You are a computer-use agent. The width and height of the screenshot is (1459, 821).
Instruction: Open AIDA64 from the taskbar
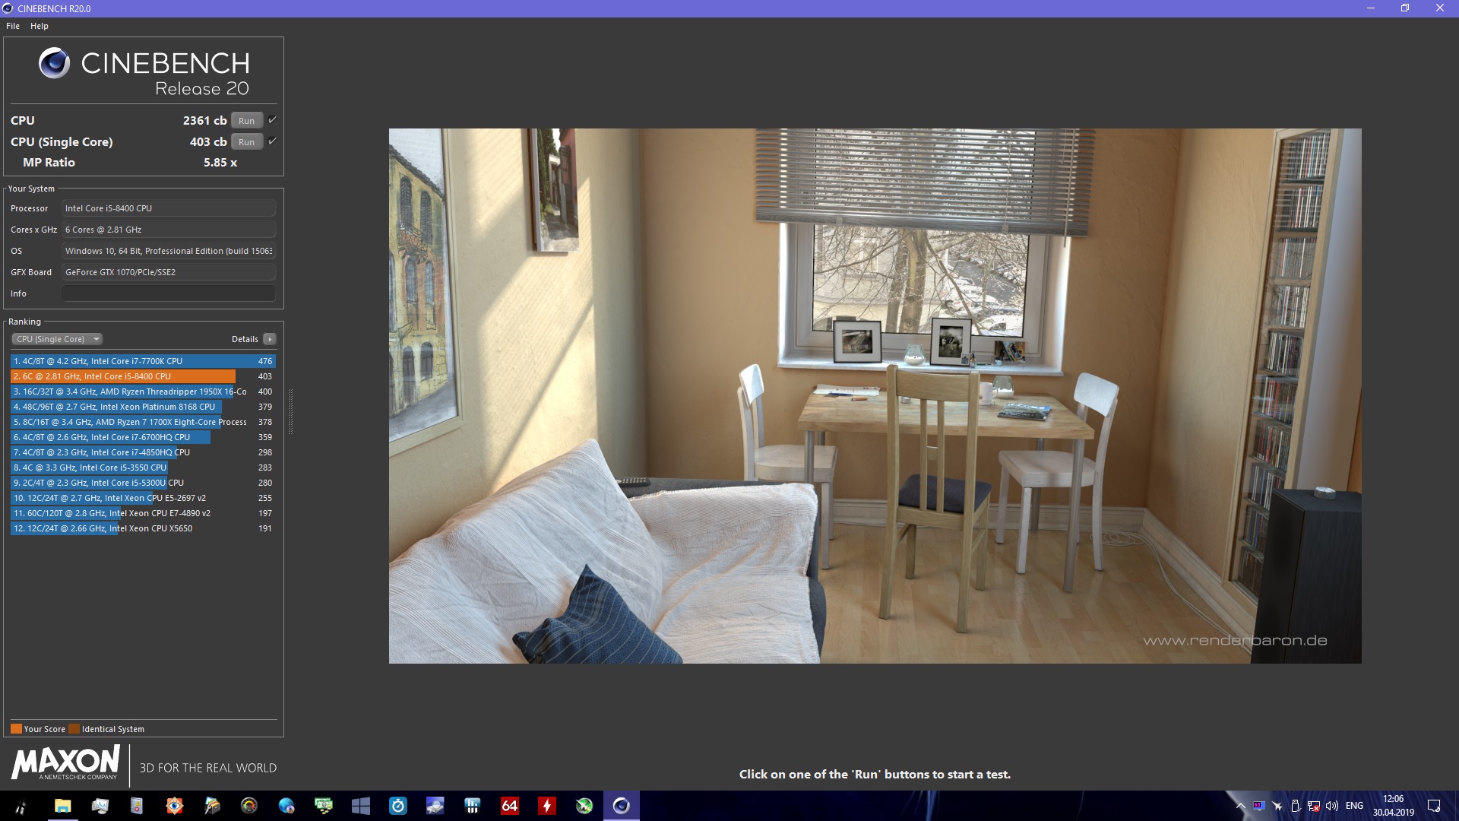click(509, 806)
